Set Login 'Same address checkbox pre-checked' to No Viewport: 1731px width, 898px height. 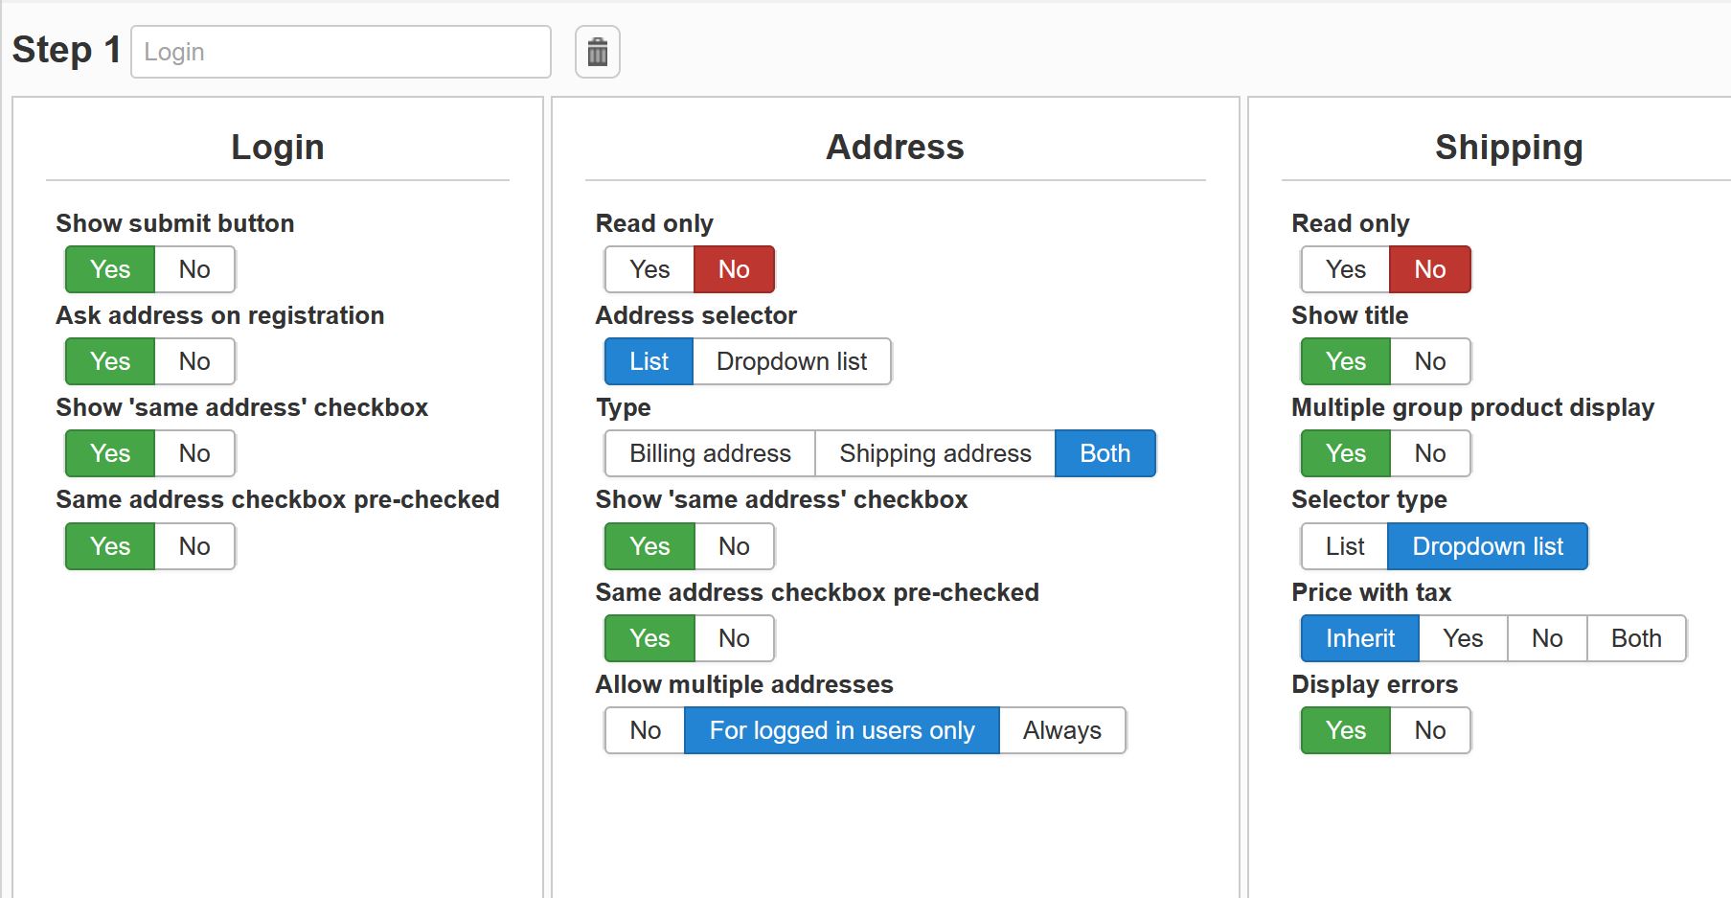pos(194,546)
